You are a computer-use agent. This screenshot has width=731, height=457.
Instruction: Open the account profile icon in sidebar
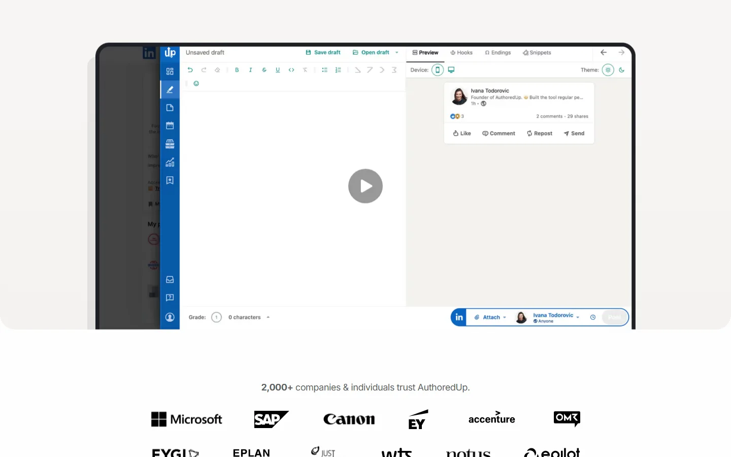coord(170,317)
